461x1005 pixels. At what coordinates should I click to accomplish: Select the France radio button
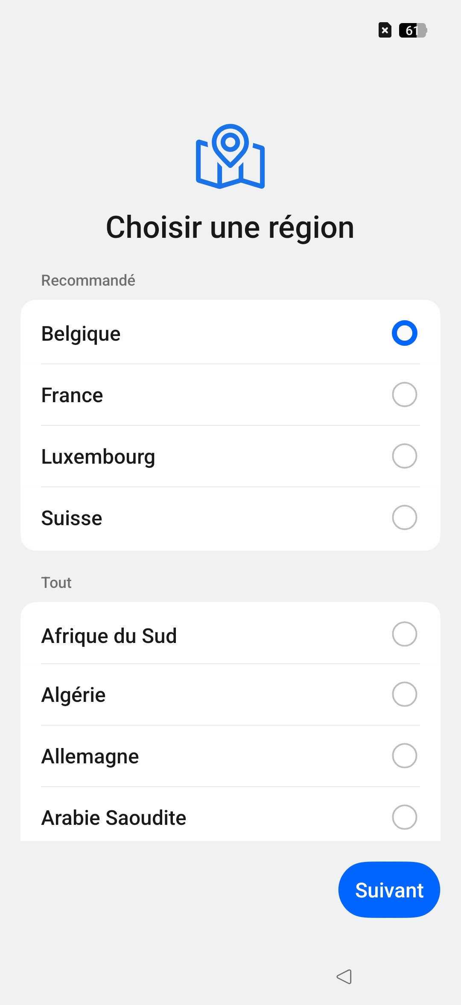(404, 394)
